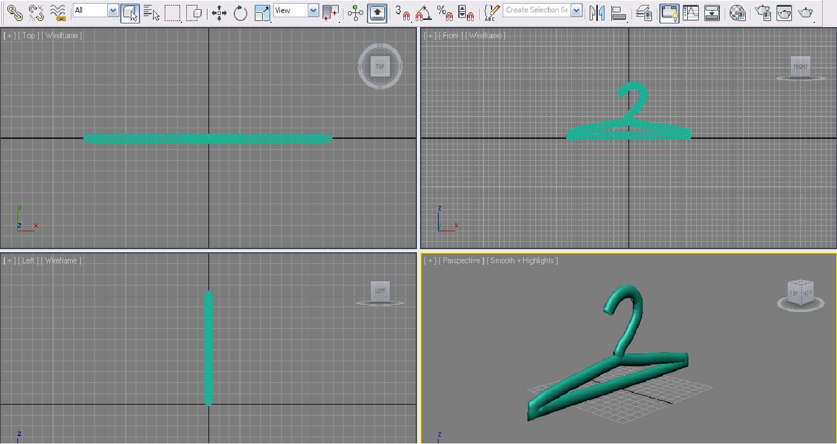Open the Curve Editor
Screen dimensions: 837x444
(x=691, y=12)
